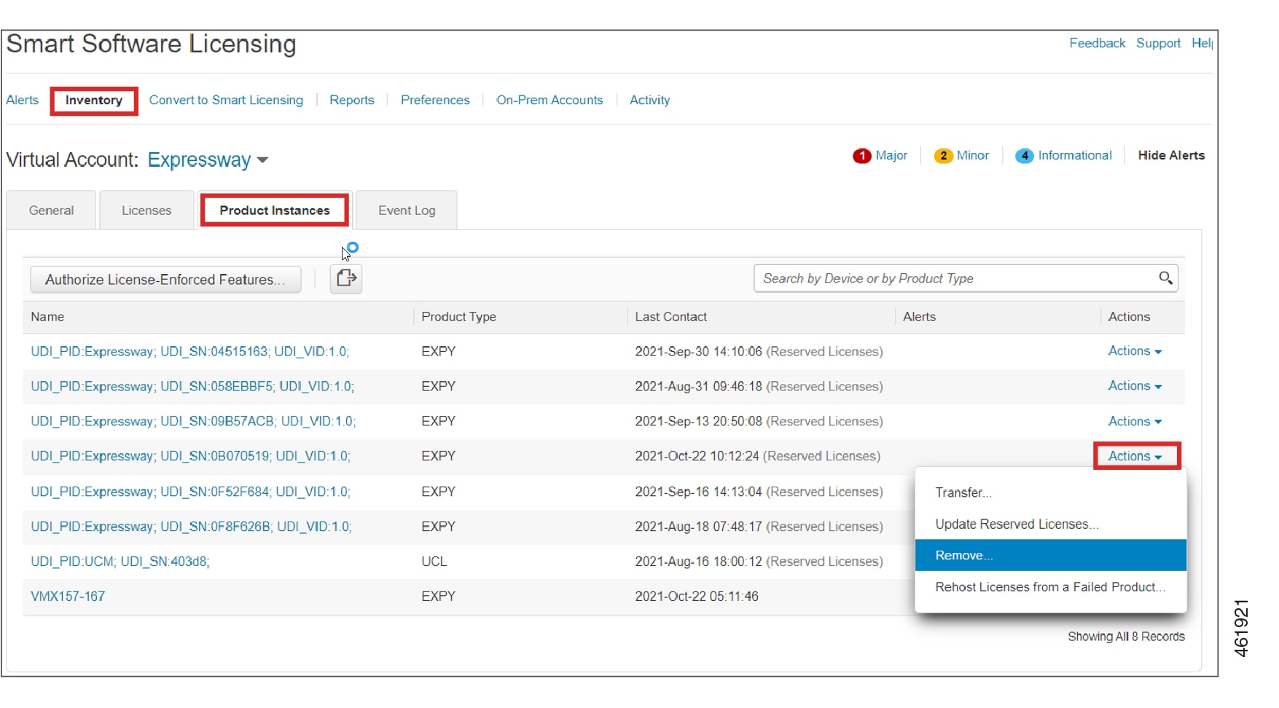Select the Product Instances tab
This screenshot has height=708, width=1279.
tap(275, 211)
